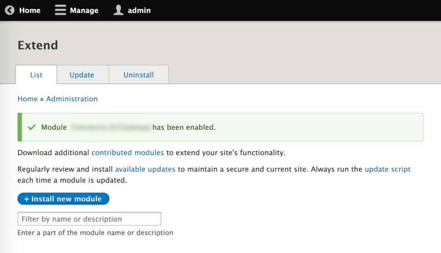441x253 pixels.
Task: Open the contributed modules link
Action: (127, 152)
